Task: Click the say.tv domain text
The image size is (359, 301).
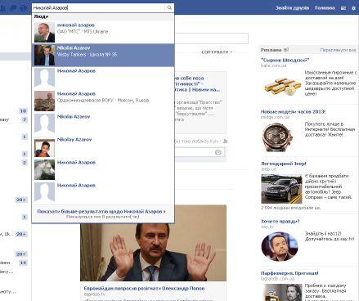Action: (267, 227)
